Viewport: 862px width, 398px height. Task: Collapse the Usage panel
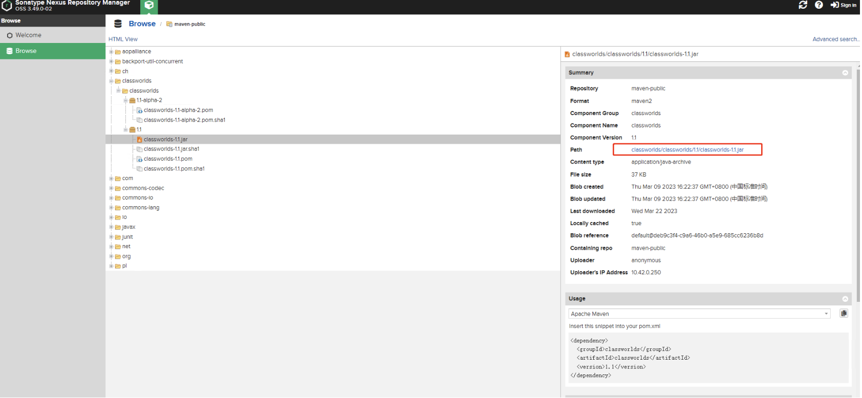pos(845,299)
